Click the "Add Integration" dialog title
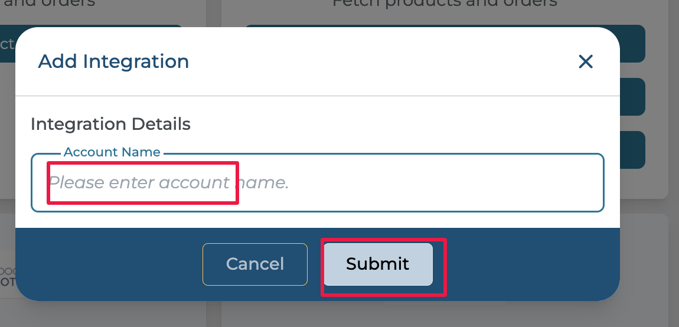Viewport: 679px width, 327px height. 113,61
